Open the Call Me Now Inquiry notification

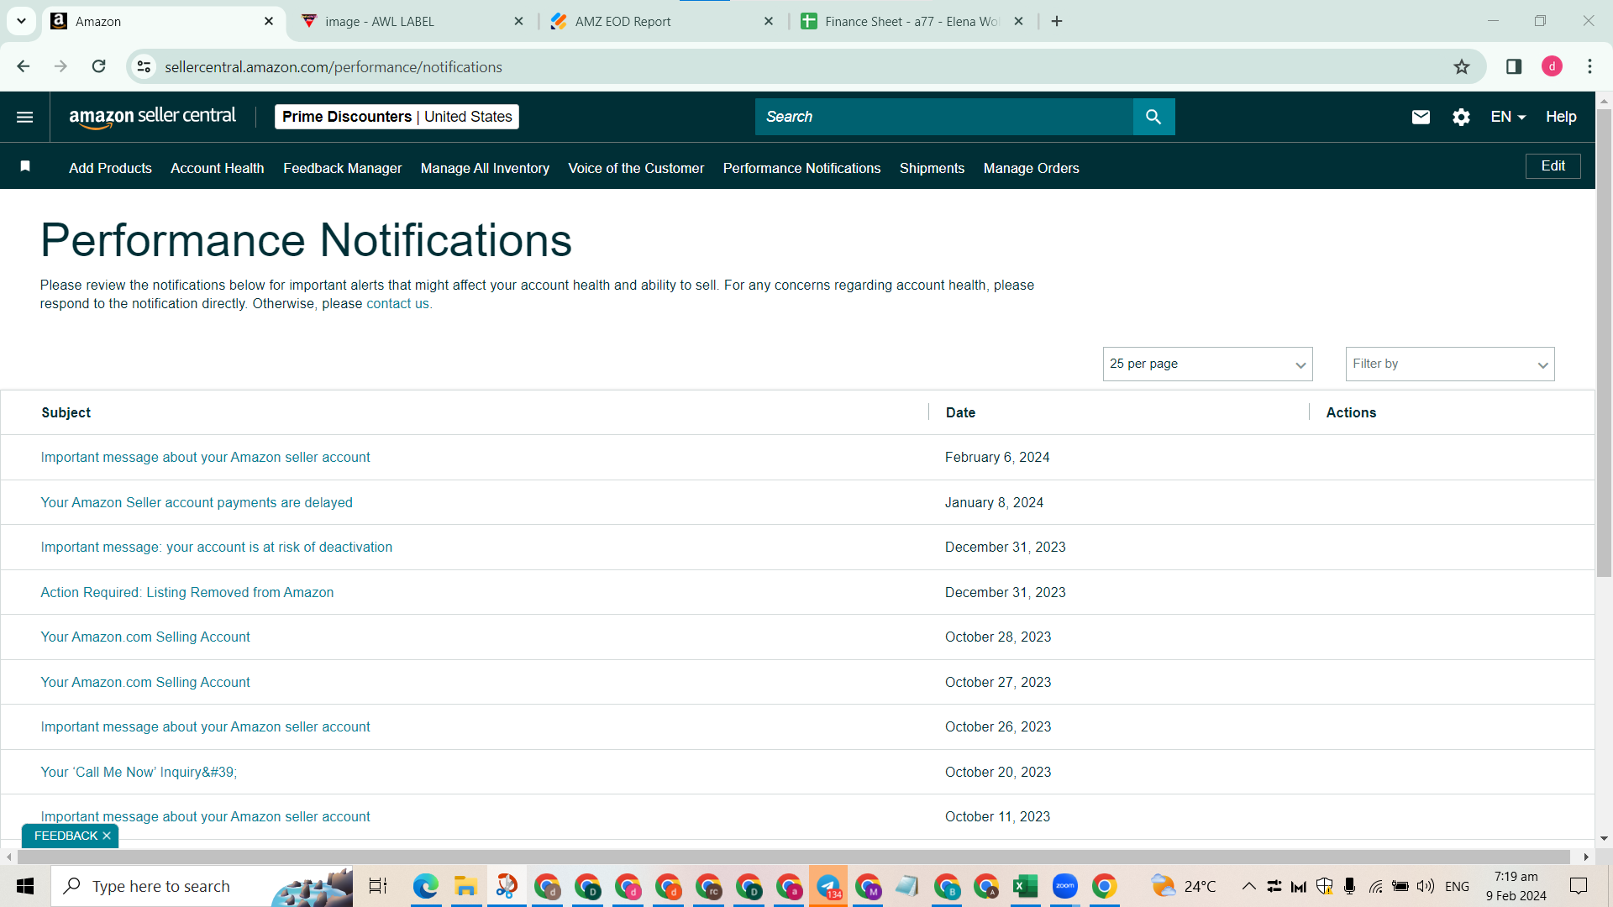click(139, 773)
